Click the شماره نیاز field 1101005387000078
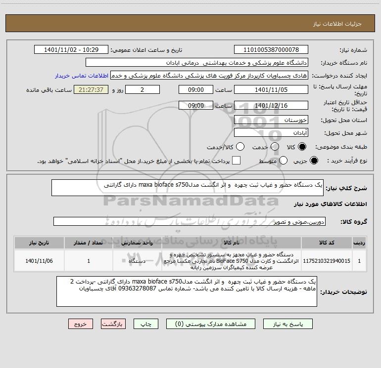Viewport: 381px width, 368px height. (271, 49)
